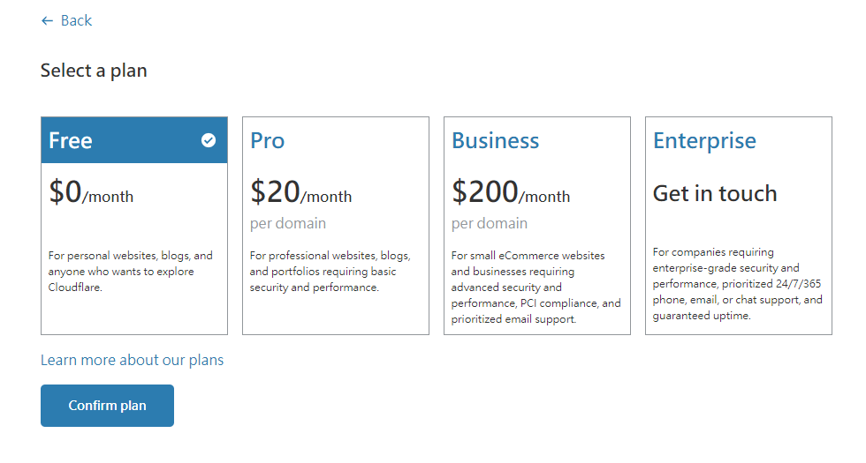
Task: Click the $0/month price
Action: pyautogui.click(x=91, y=192)
